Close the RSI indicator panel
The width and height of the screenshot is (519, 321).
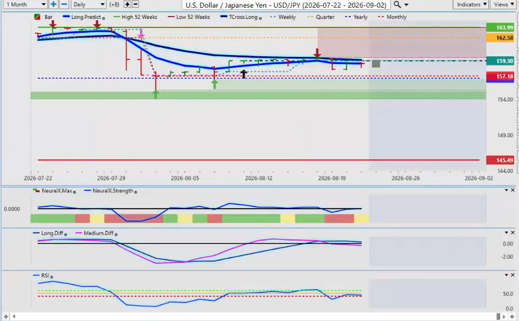click(513, 275)
